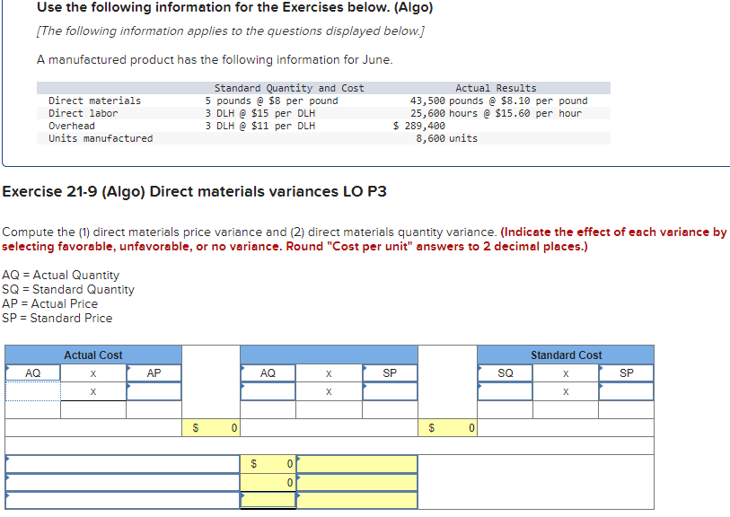Click the second-row x cell under Actual Cost
This screenshot has height=517, width=730.
click(92, 391)
